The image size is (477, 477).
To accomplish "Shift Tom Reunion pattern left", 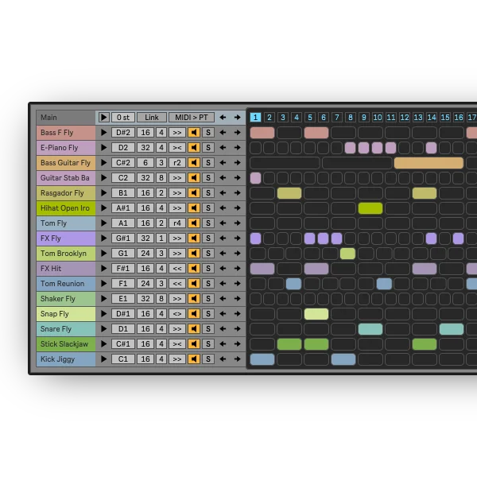I will 223,284.
